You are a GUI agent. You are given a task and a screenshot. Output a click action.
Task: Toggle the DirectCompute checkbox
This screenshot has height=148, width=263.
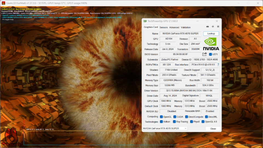[187, 117]
